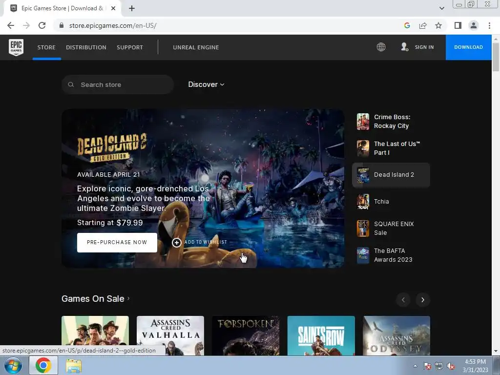Click the share page icon
The width and height of the screenshot is (500, 375).
[x=423, y=25]
